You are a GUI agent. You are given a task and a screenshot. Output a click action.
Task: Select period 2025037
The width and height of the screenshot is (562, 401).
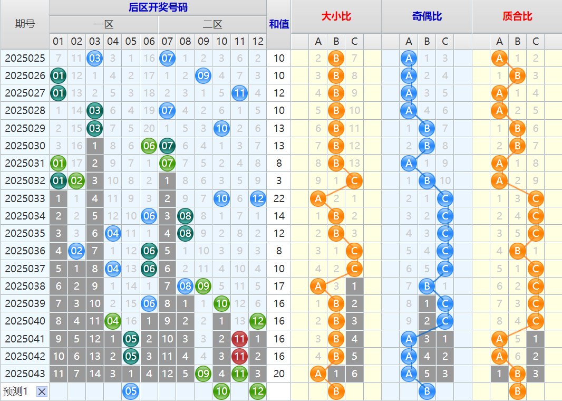[25, 269]
